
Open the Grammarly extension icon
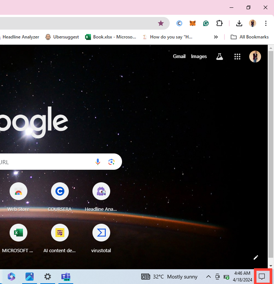point(206,23)
